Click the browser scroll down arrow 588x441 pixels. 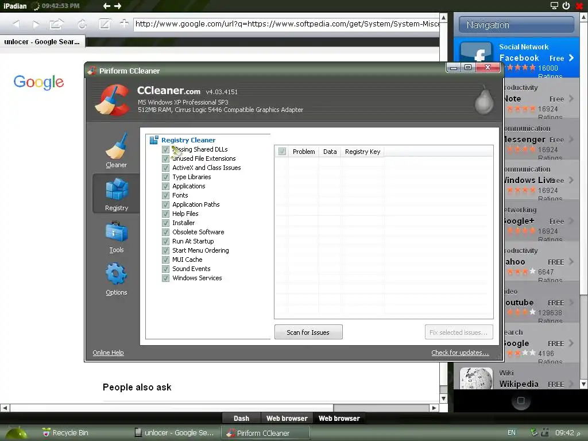pos(444,399)
